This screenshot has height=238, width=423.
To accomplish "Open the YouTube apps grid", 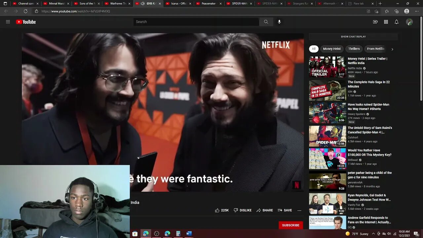I will click(386, 22).
